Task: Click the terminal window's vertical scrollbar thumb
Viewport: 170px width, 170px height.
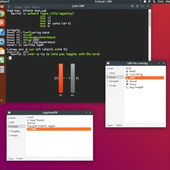Action: pyautogui.click(x=150, y=19)
